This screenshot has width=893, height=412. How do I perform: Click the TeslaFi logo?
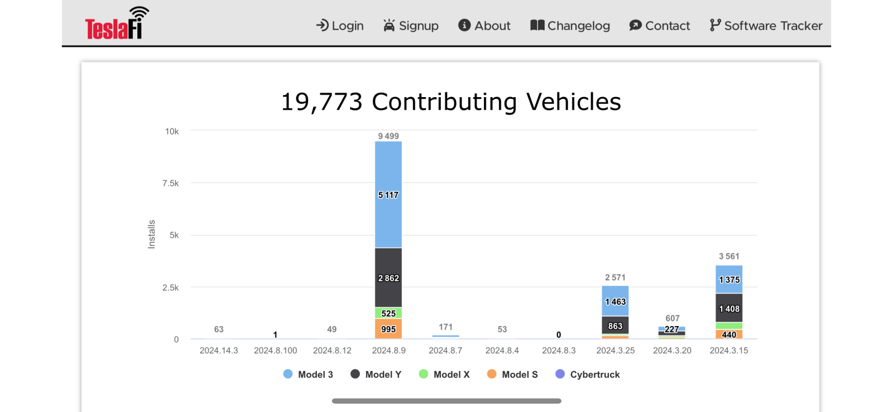pyautogui.click(x=117, y=23)
